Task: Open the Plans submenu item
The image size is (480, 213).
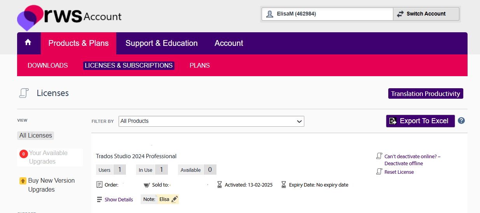Action: click(x=199, y=65)
